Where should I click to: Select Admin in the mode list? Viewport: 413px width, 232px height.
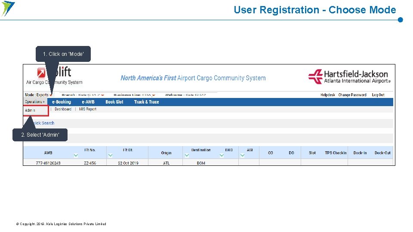coord(30,110)
